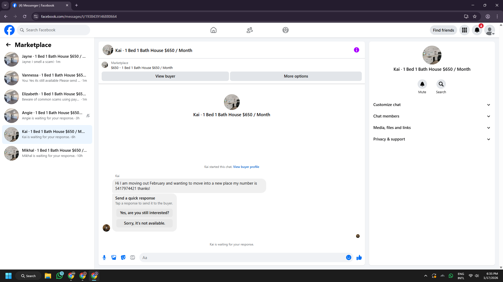This screenshot has height=282, width=503.
Task: Click the voice clip microphone icon
Action: coord(104,257)
